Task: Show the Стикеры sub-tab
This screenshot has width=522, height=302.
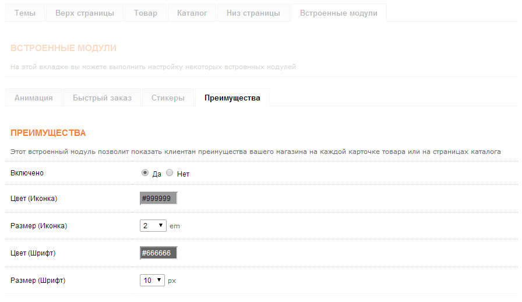Action: pyautogui.click(x=168, y=98)
